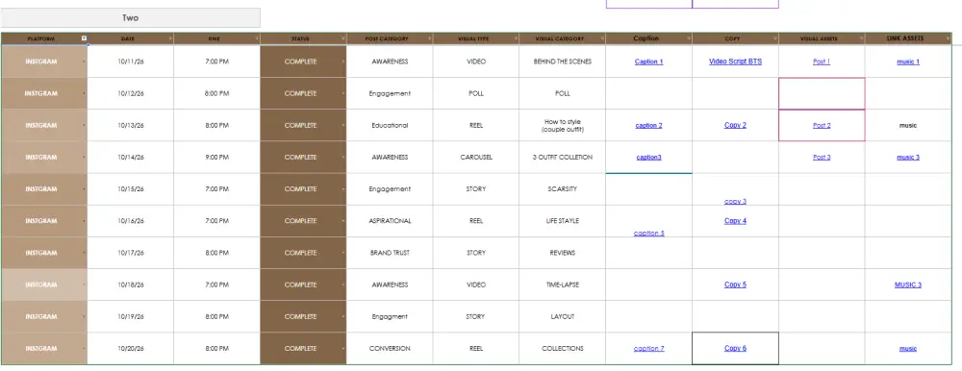Open the Copy 6 link
This screenshot has width=962, height=371.
(x=735, y=348)
